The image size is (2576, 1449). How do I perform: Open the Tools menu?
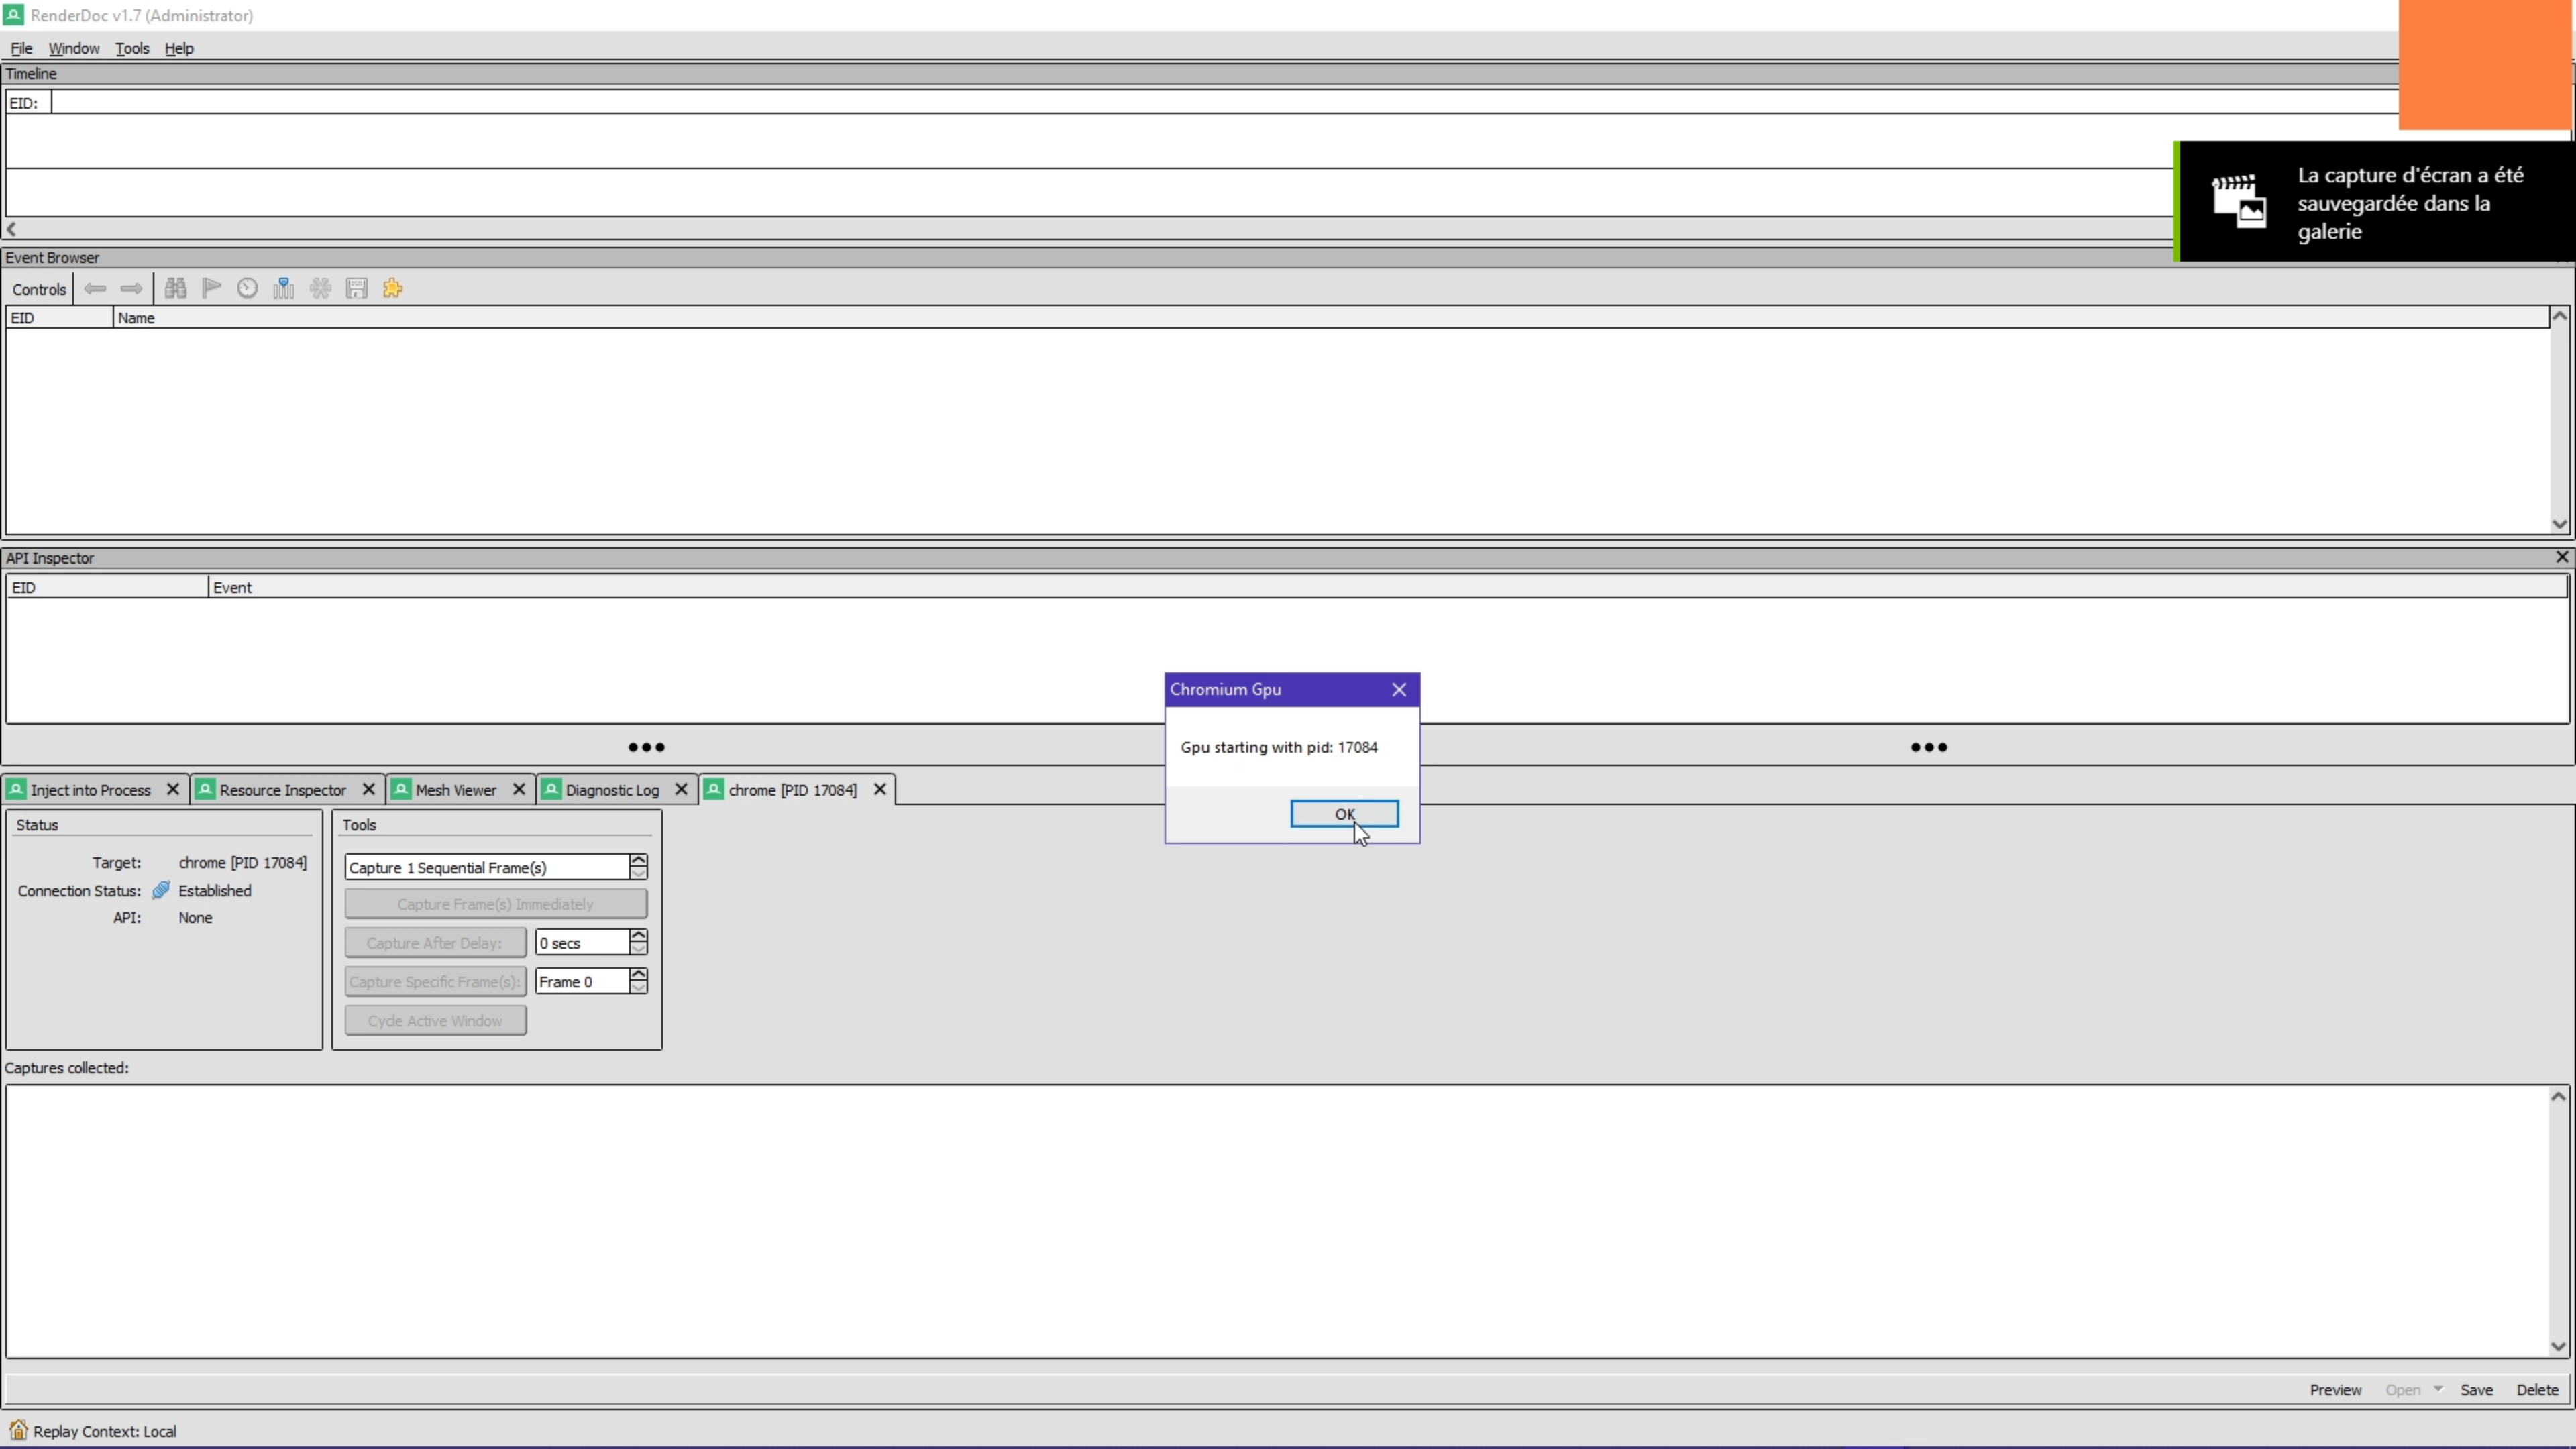132,48
